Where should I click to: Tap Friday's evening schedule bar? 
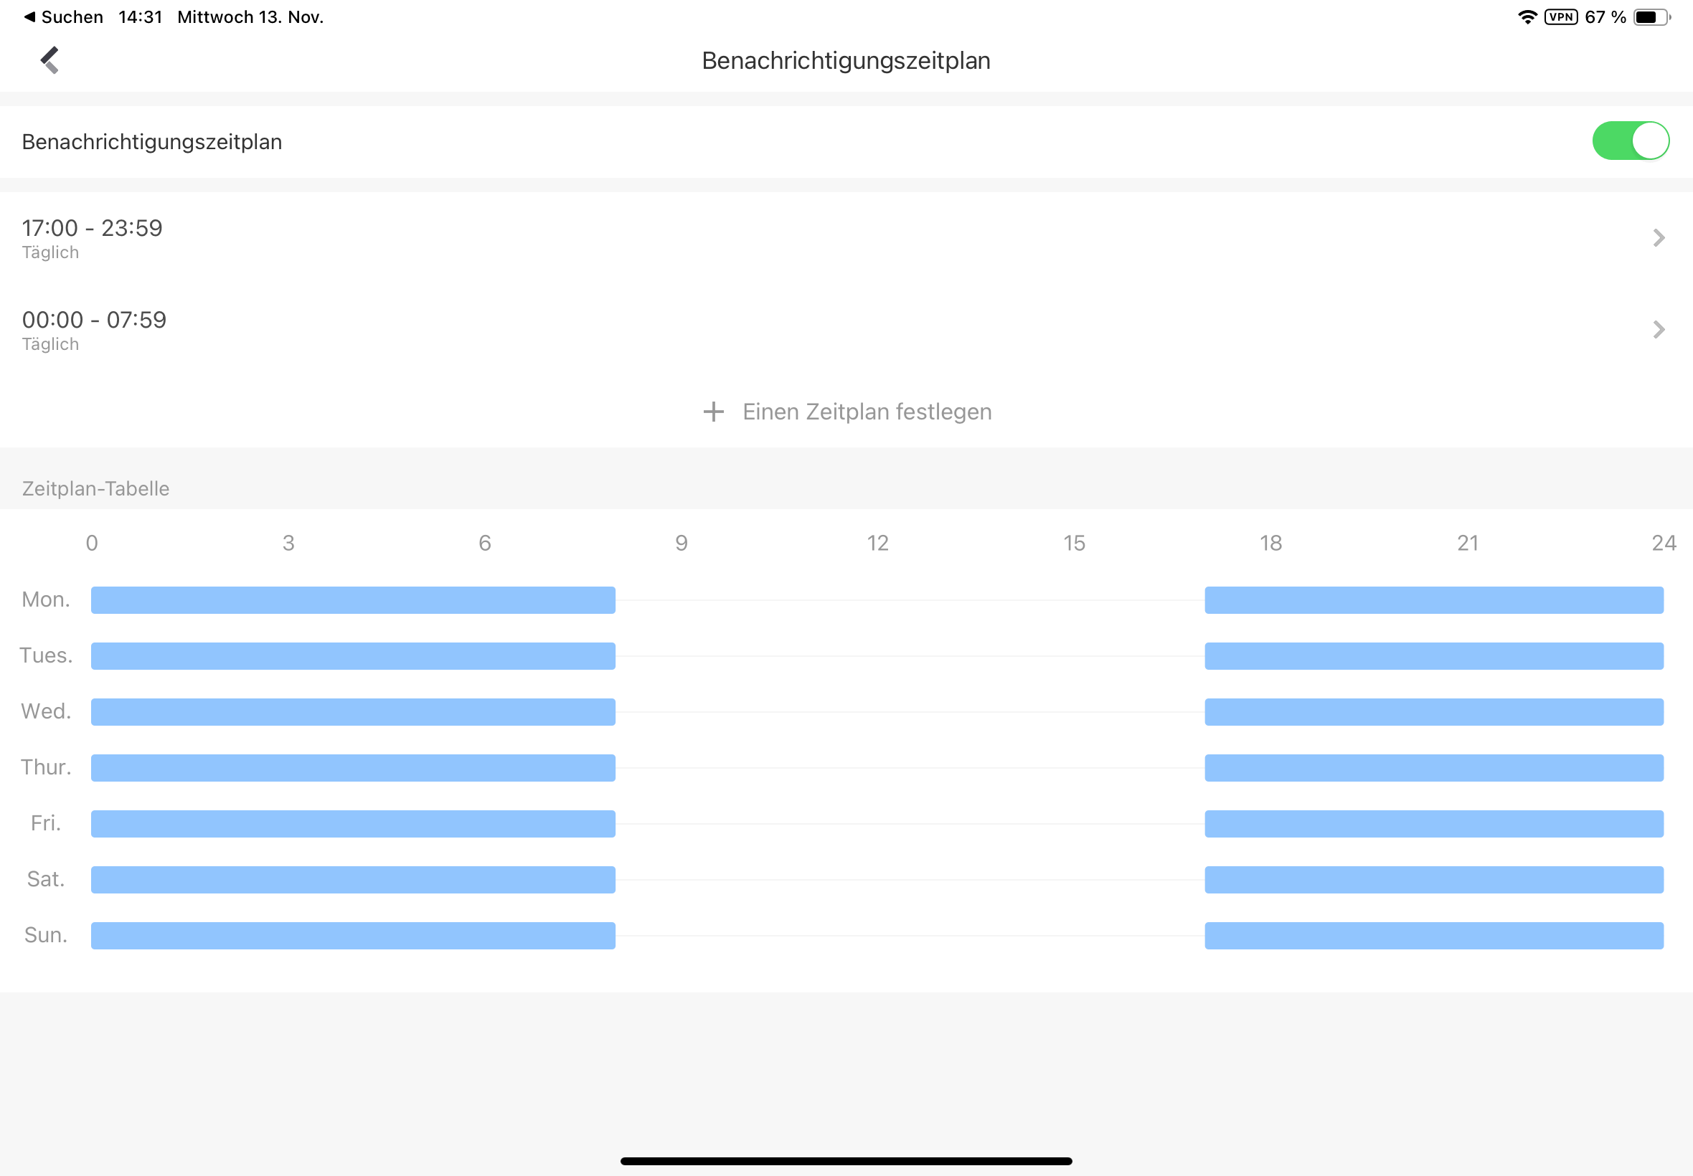pos(1433,824)
